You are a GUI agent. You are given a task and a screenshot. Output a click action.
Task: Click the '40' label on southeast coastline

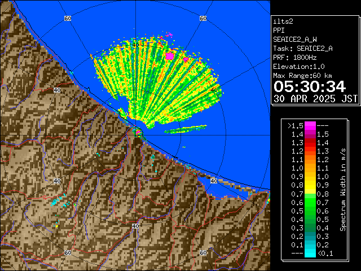pyautogui.click(x=214, y=181)
